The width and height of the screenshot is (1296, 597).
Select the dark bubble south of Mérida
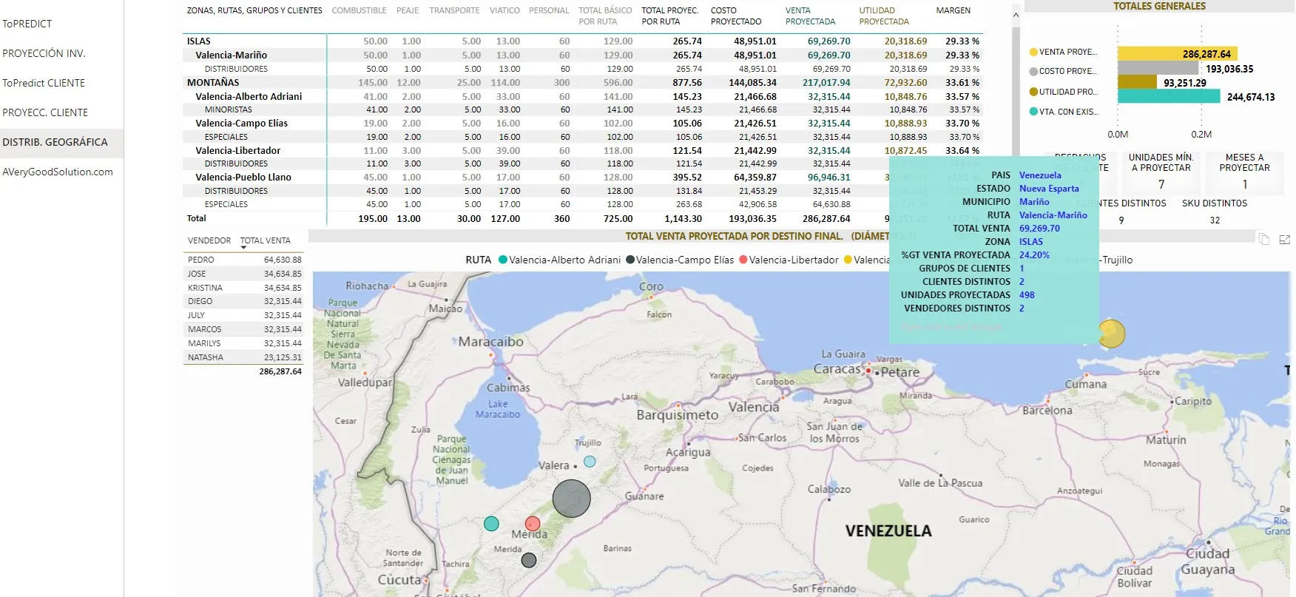click(529, 560)
